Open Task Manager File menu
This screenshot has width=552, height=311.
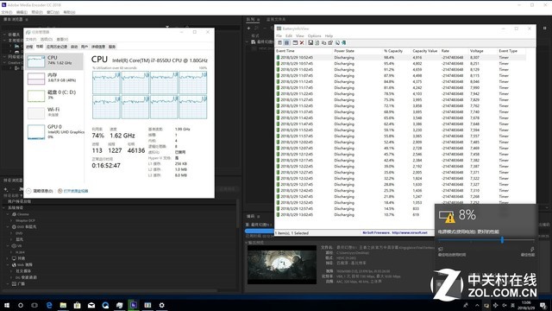coord(31,39)
